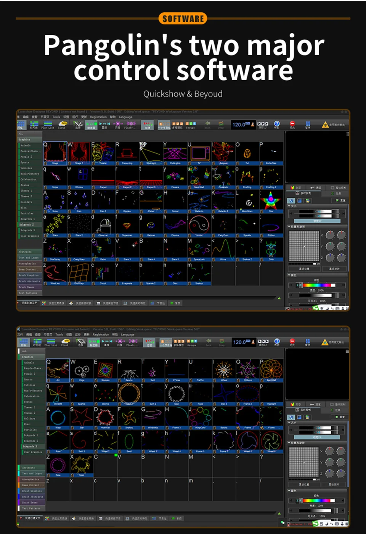
Task: Select the Celebration category in the lower window
Action: pyautogui.click(x=33, y=396)
